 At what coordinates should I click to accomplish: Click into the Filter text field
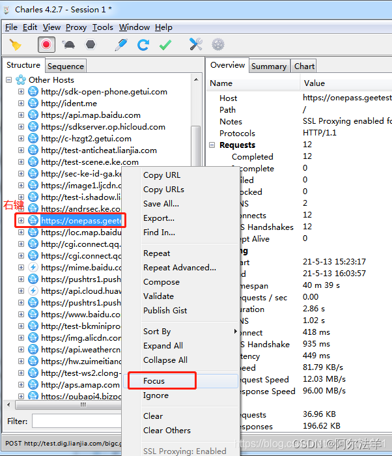(77, 421)
